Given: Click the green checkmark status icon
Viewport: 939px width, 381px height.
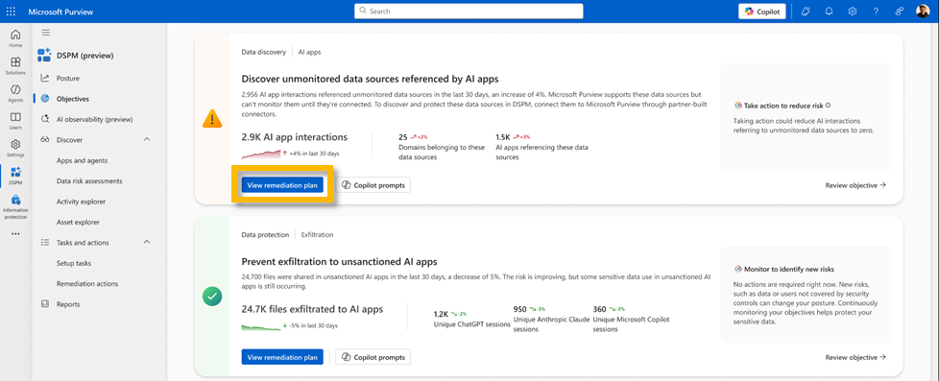Looking at the screenshot, I should pos(212,296).
